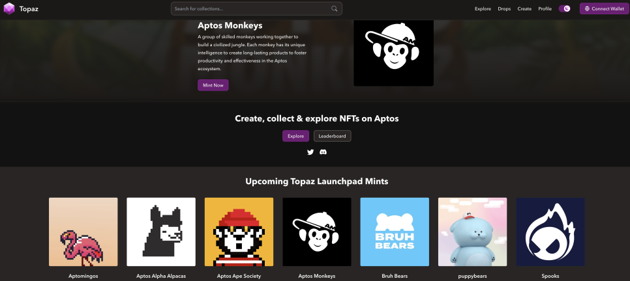The image size is (630, 281).
Task: Open the Drops menu item
Action: 504,9
